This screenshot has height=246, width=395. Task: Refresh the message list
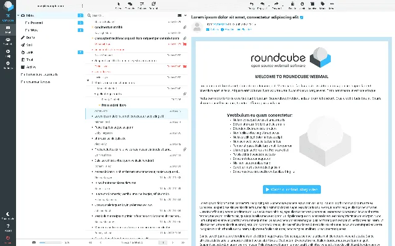(x=154, y=6)
